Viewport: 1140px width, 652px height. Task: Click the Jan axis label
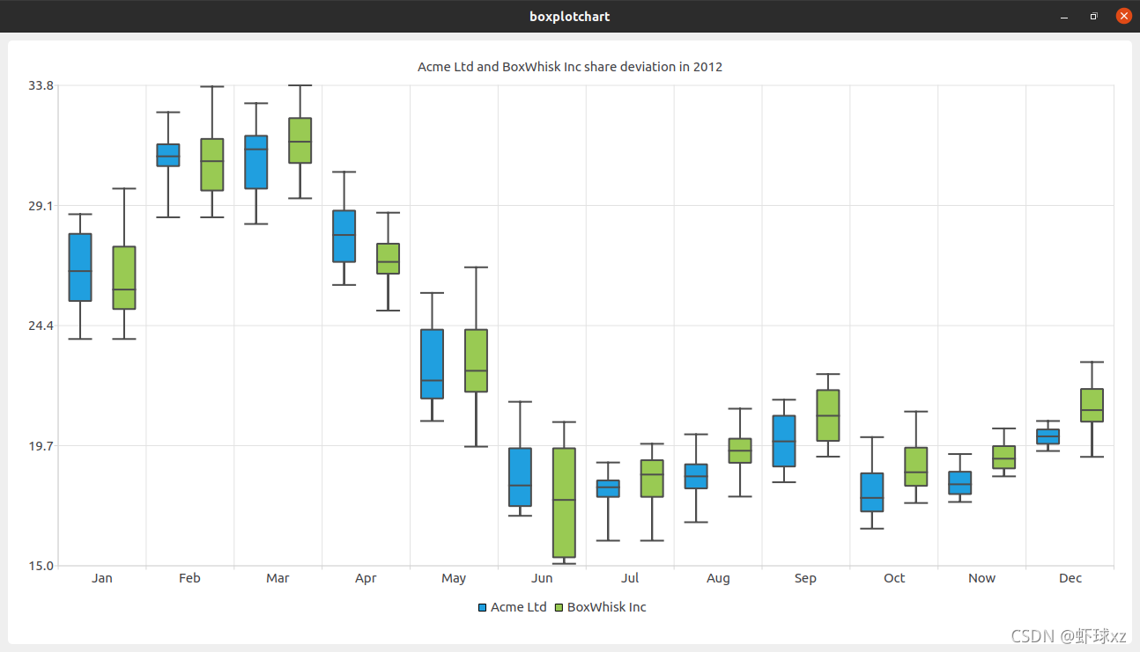point(102,578)
